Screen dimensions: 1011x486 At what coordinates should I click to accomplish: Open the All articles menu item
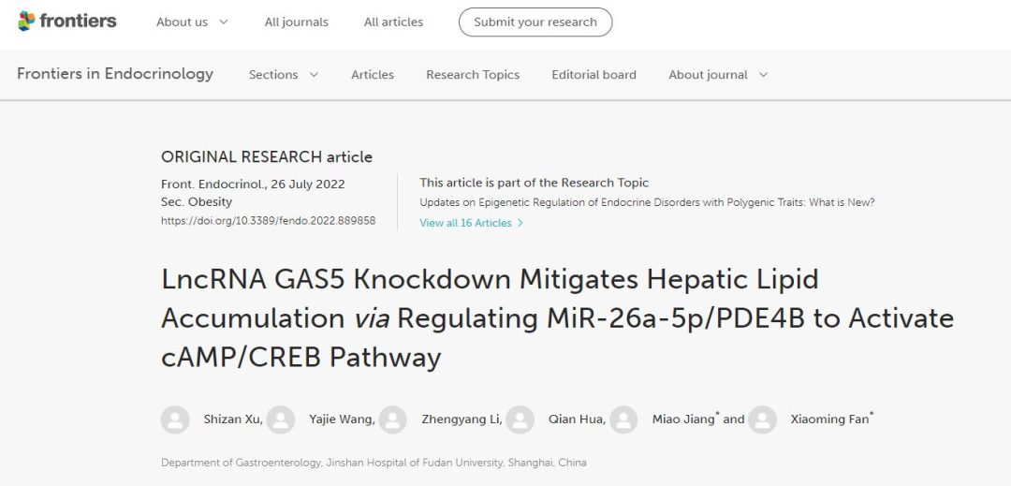[393, 22]
